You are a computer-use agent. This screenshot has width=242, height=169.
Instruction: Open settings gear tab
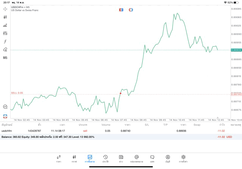[183, 158]
